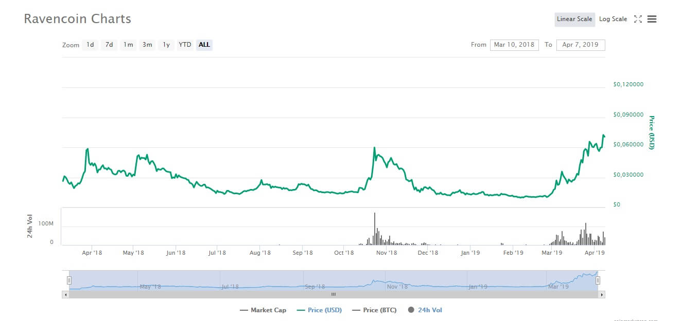This screenshot has width=681, height=321.
Task: Click the To date field
Action: pos(580,45)
